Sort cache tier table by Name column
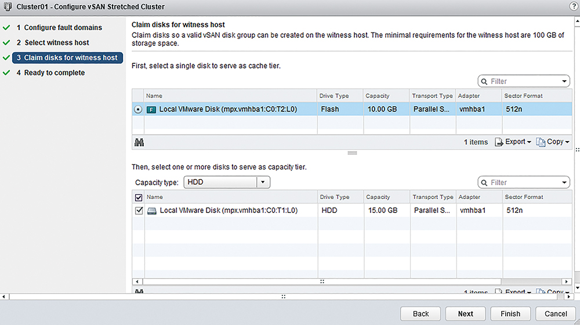 [x=230, y=96]
